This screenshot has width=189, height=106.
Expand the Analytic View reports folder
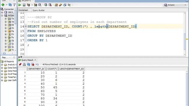click(2, 65)
